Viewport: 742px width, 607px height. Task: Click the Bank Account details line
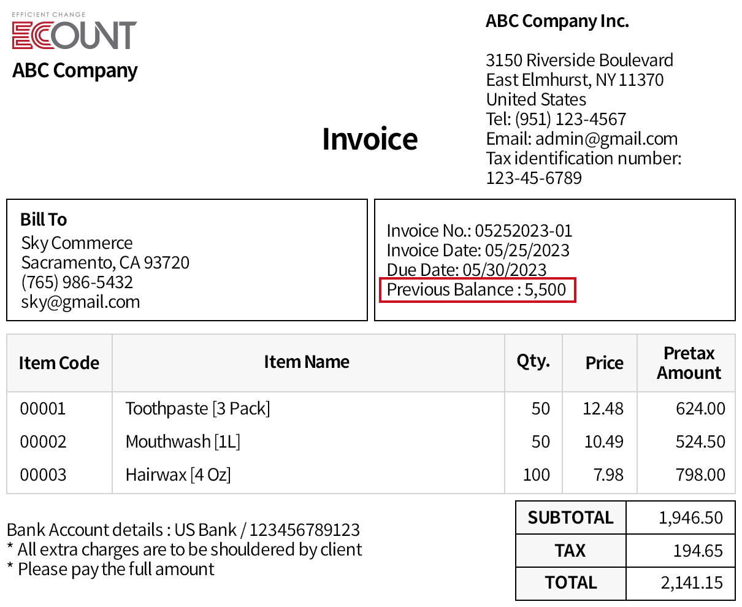click(183, 530)
